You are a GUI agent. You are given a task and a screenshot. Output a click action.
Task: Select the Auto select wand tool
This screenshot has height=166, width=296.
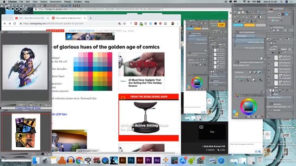pyautogui.click(x=255, y=12)
